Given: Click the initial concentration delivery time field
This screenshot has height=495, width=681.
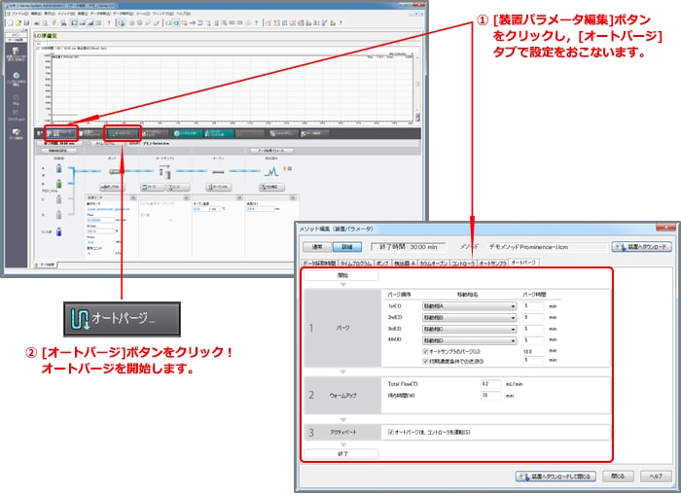Looking at the screenshot, I should pyautogui.click(x=533, y=361).
